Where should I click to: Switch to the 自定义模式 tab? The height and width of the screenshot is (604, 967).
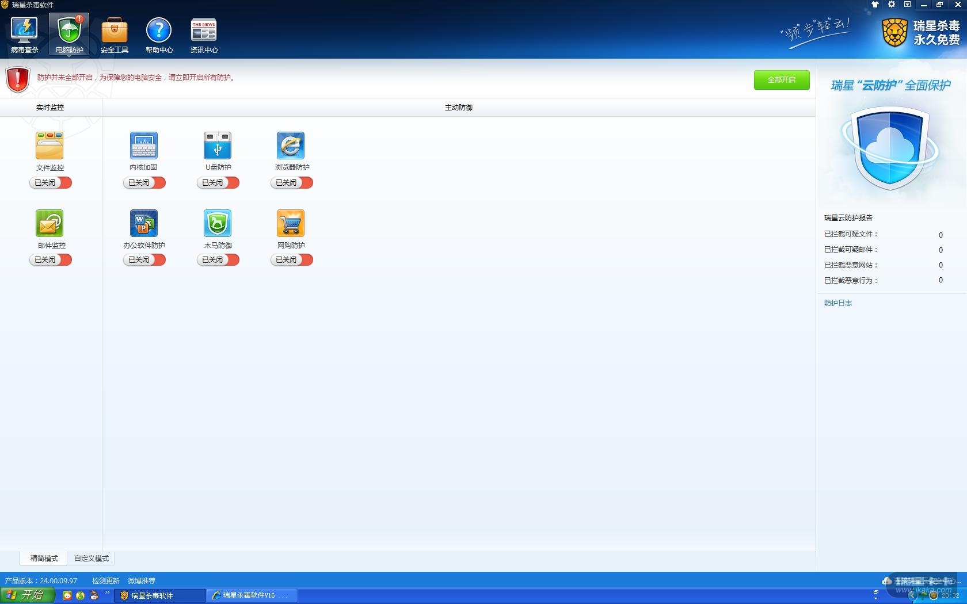tap(91, 559)
